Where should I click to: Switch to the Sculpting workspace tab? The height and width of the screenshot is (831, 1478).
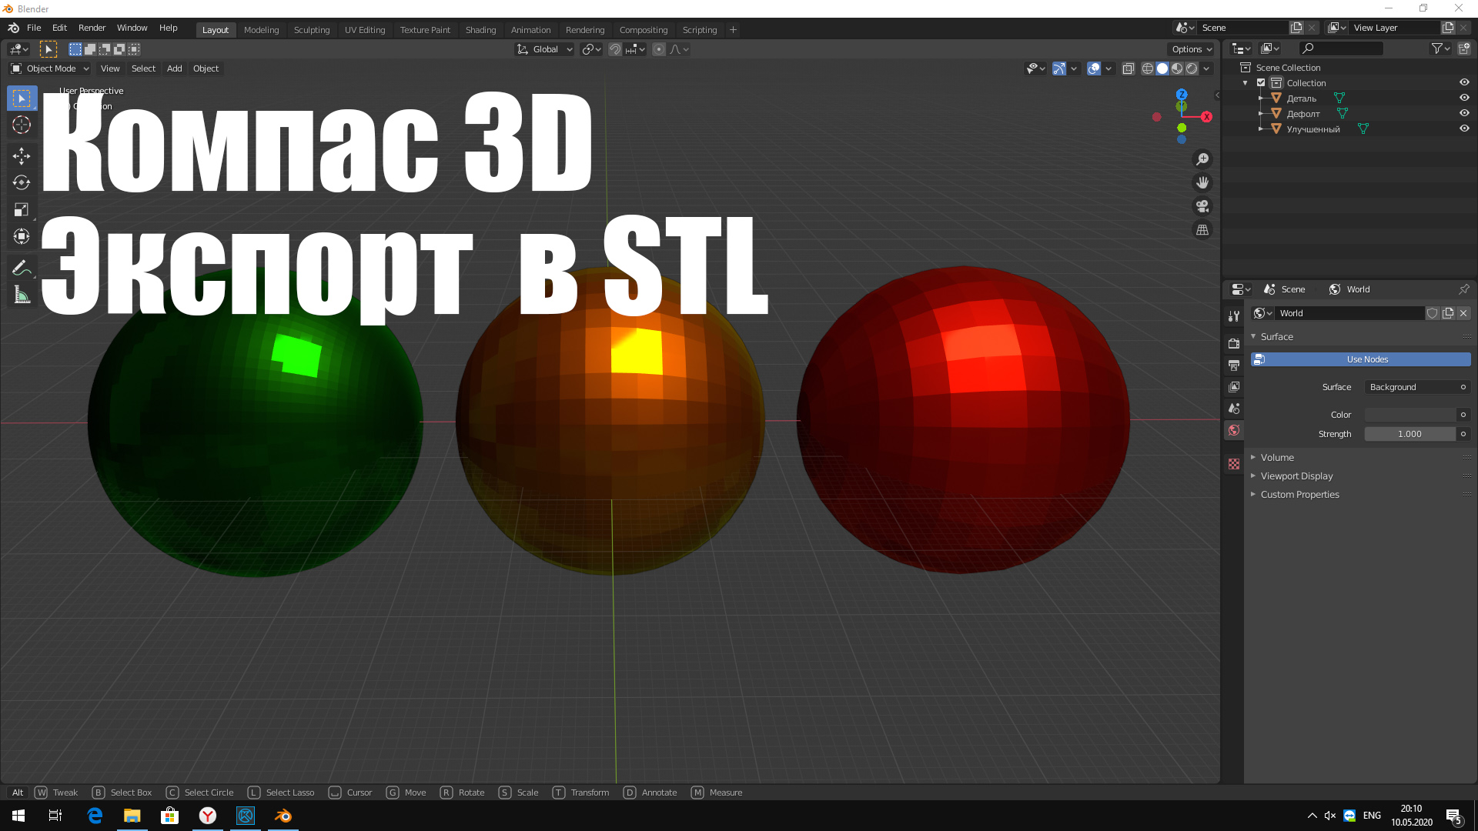pyautogui.click(x=312, y=30)
